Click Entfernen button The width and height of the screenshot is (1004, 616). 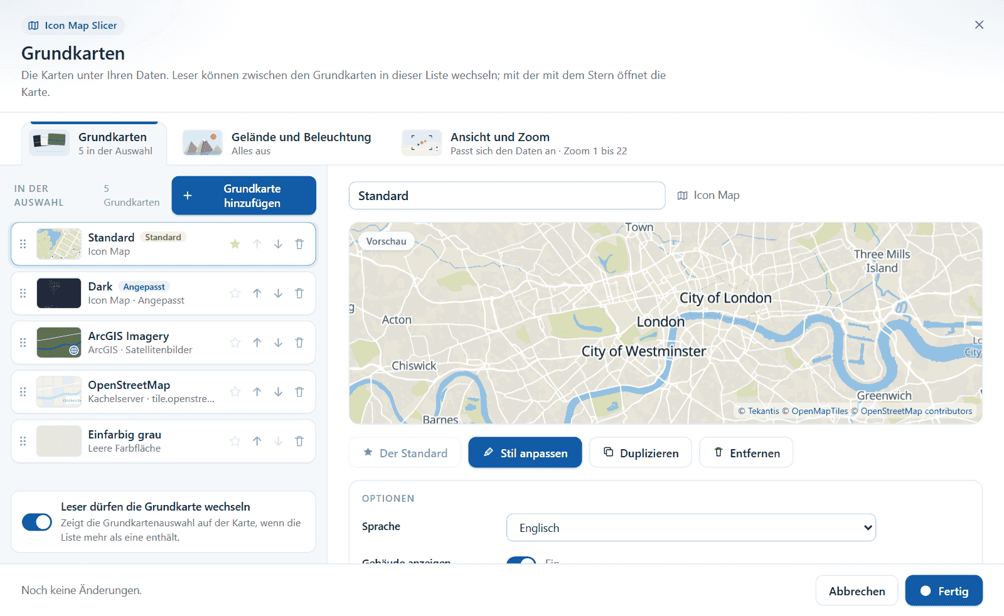pos(747,453)
